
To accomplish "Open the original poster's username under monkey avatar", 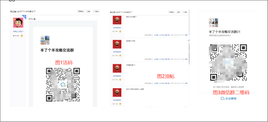I will (18, 31).
